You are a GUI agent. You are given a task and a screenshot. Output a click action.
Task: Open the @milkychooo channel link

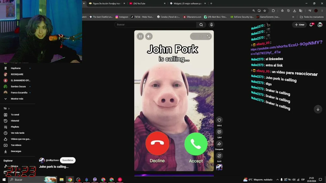pos(52,160)
